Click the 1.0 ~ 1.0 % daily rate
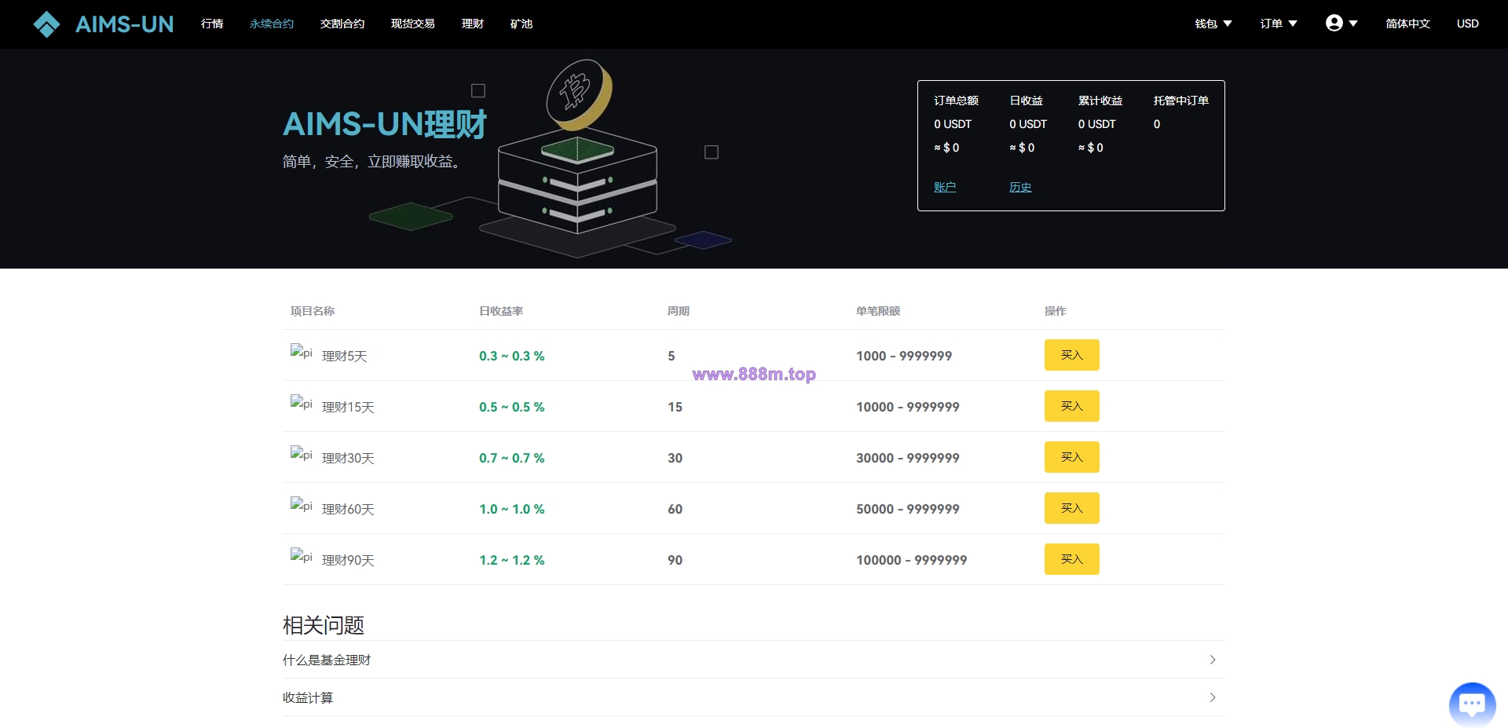The image size is (1508, 728). pyautogui.click(x=511, y=509)
